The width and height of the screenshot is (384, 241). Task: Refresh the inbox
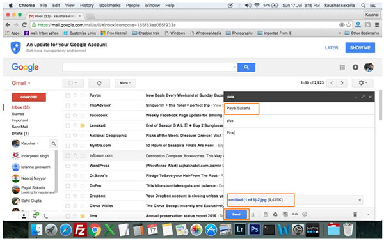[x=99, y=83]
